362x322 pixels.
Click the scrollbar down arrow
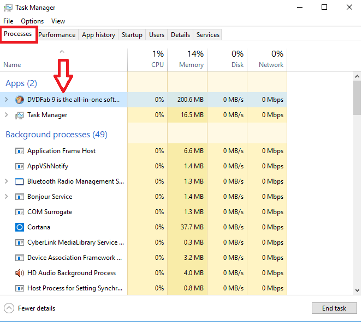(x=357, y=290)
